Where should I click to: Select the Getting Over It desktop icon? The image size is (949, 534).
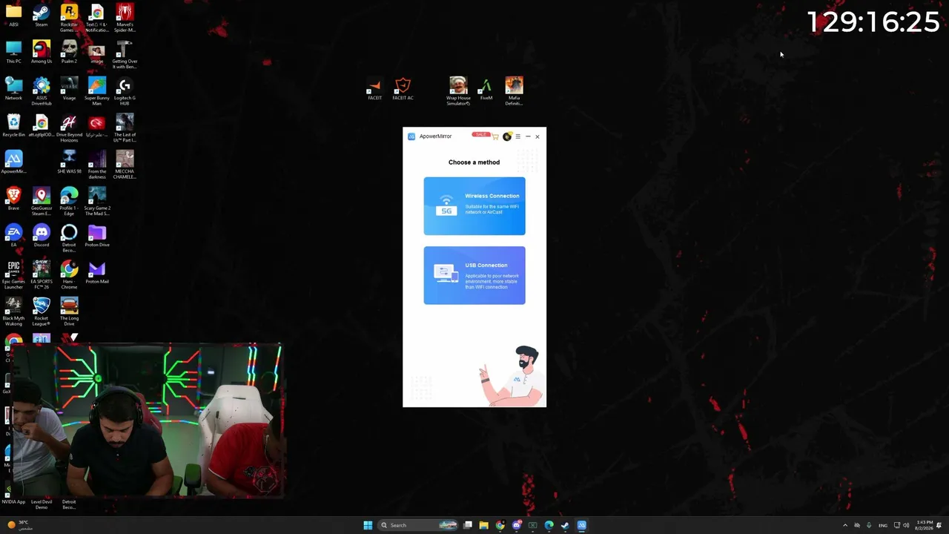[x=125, y=55]
